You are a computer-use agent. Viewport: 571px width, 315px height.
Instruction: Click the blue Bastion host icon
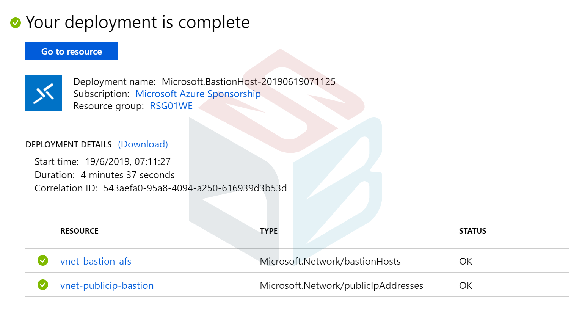[x=44, y=93]
